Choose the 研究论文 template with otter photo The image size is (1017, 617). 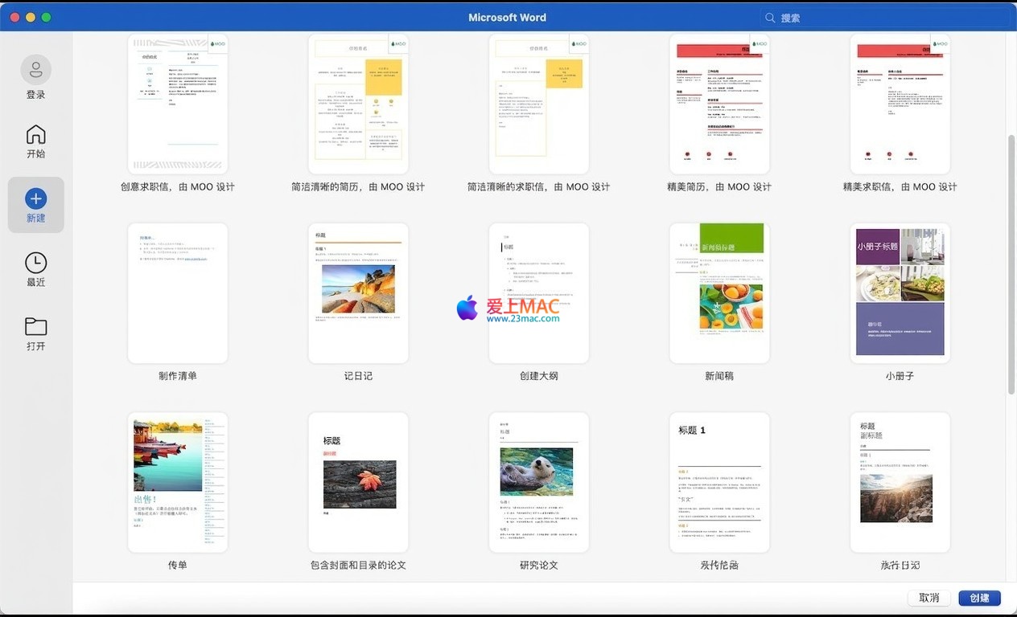click(x=538, y=482)
